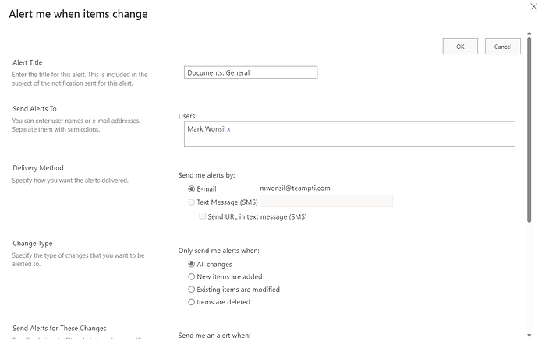Enable Send URL in text message checkbox
This screenshot has width=538, height=348.
click(x=203, y=216)
